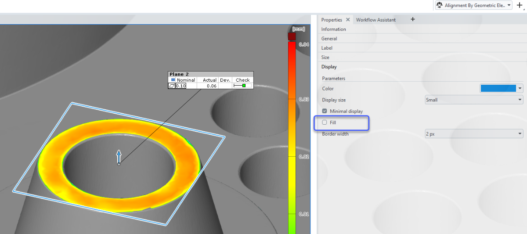The width and height of the screenshot is (527, 234).
Task: Switch to the Workflow Assistant tab
Action: (x=375, y=20)
